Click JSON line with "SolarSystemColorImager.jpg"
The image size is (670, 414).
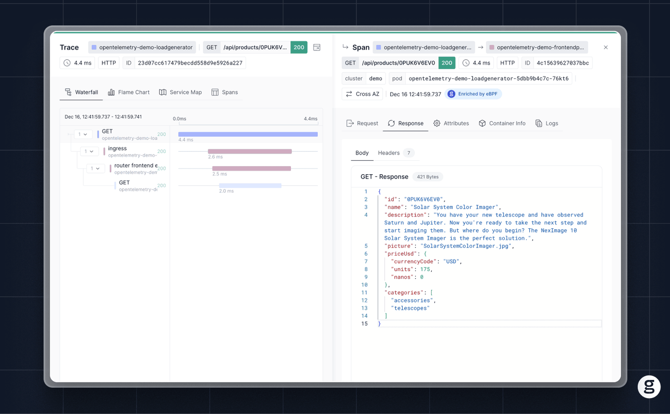tap(449, 246)
